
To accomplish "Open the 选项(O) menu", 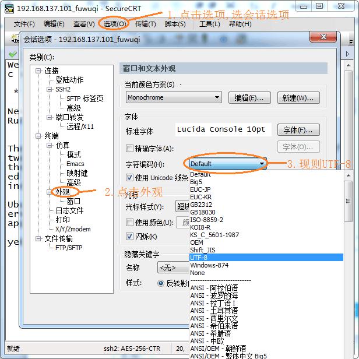I will coord(114,24).
